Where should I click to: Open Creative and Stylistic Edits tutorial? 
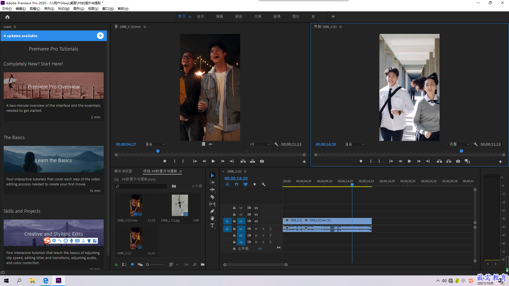tap(54, 233)
